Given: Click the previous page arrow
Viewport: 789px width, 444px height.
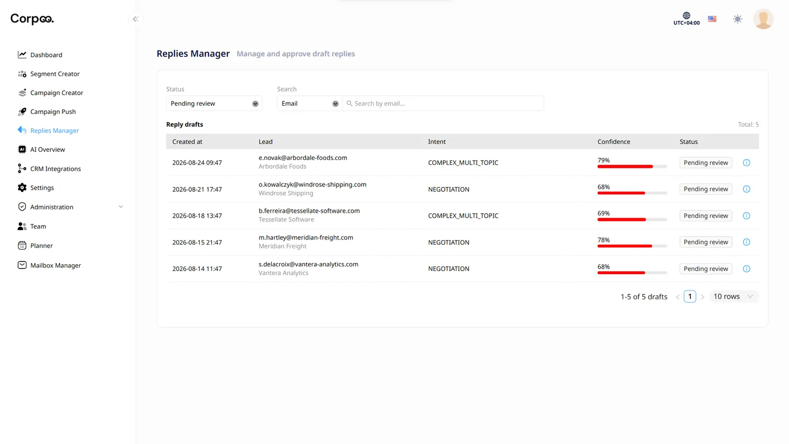Looking at the screenshot, I should point(678,297).
